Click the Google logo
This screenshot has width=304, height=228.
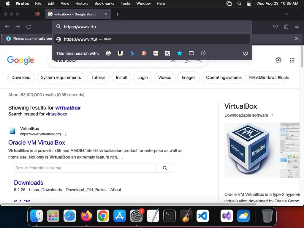click(x=20, y=60)
